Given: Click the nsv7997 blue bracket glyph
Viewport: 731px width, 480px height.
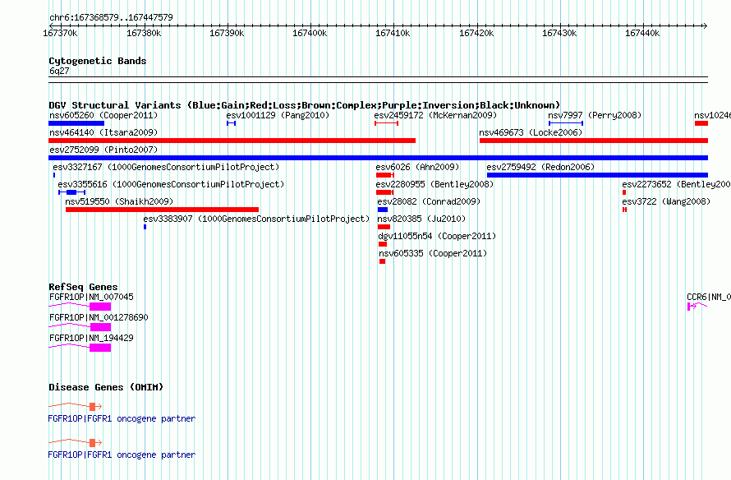Looking at the screenshot, I should click(x=566, y=123).
